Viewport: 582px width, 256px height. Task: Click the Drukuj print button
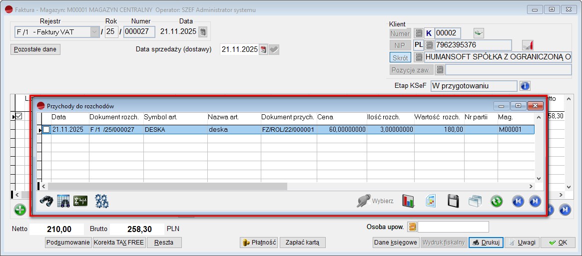click(x=486, y=243)
